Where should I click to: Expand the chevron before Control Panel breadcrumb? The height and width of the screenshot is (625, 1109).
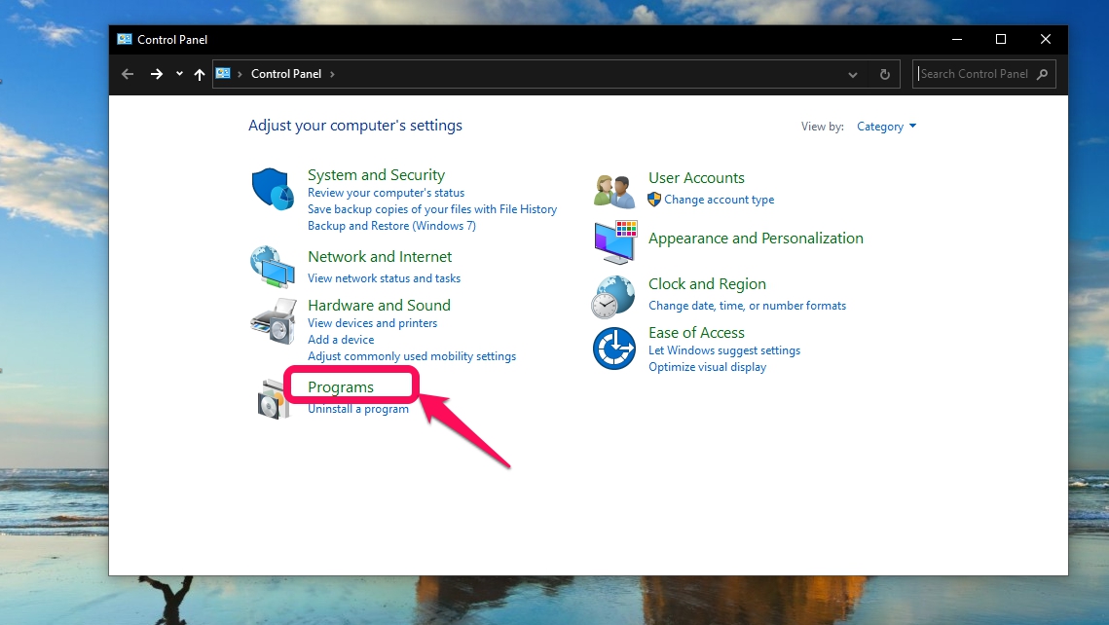(240, 74)
